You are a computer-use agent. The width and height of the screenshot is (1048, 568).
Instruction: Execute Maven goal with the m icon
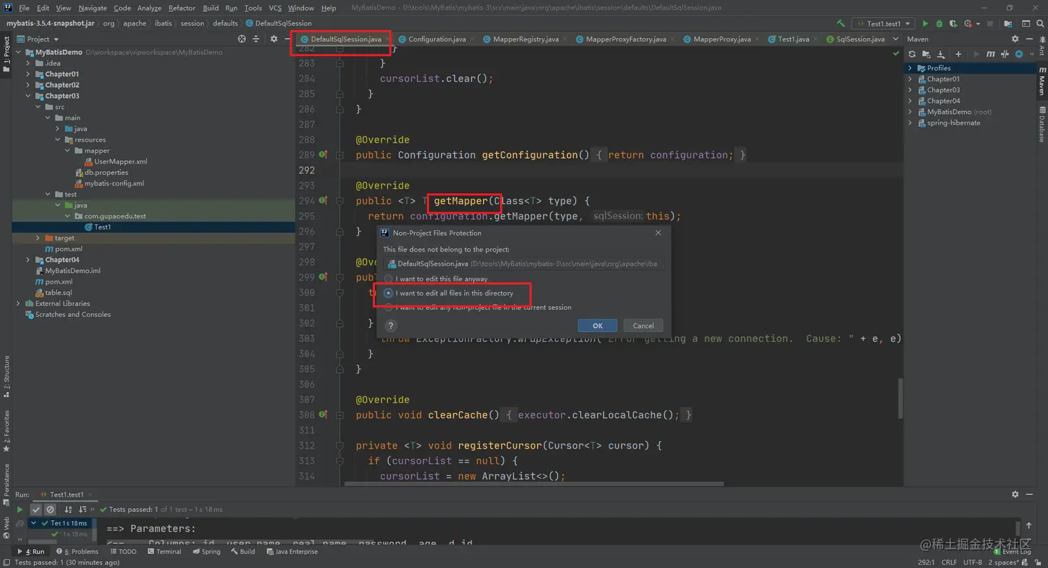pos(990,54)
